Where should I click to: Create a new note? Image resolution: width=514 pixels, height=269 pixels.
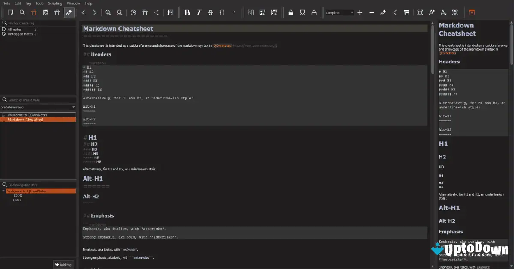pos(11,12)
